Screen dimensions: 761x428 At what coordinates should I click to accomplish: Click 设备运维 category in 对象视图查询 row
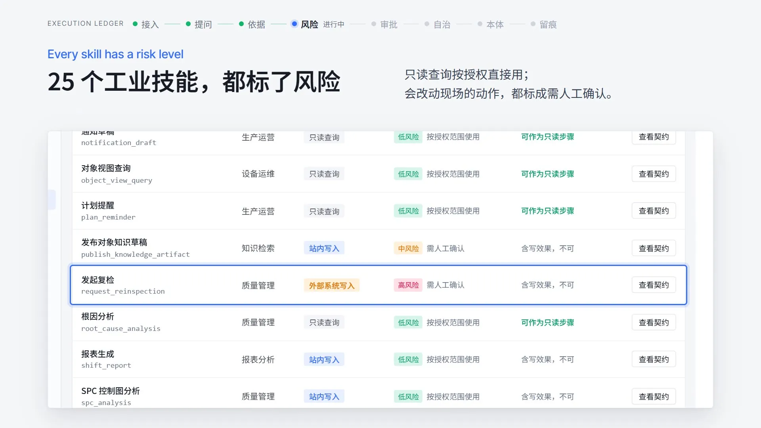[258, 174]
